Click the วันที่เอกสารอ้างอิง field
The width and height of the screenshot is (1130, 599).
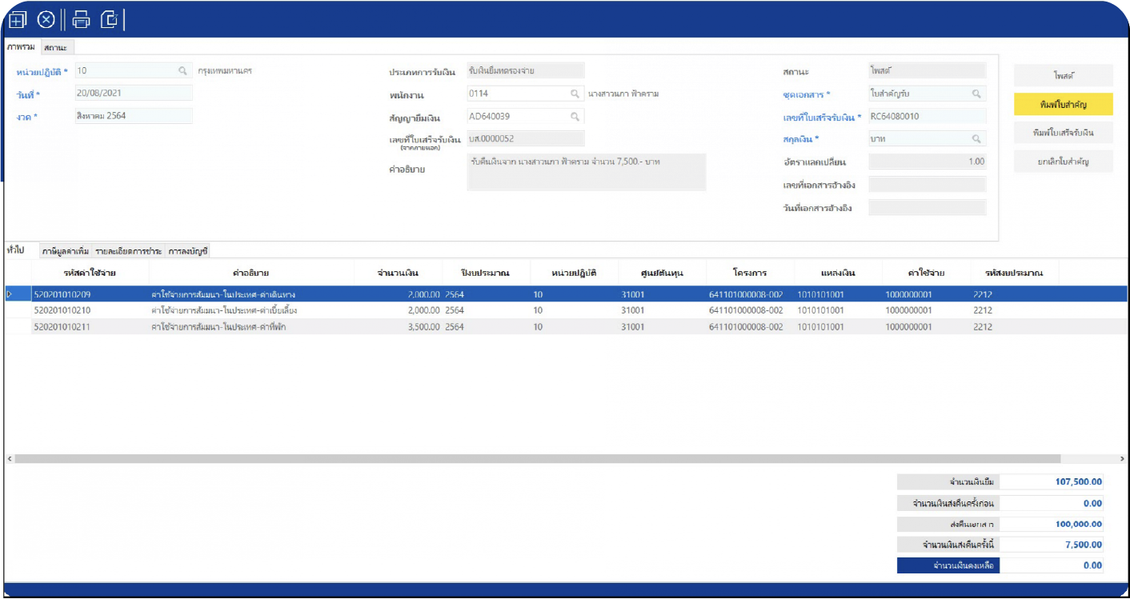pyautogui.click(x=927, y=208)
